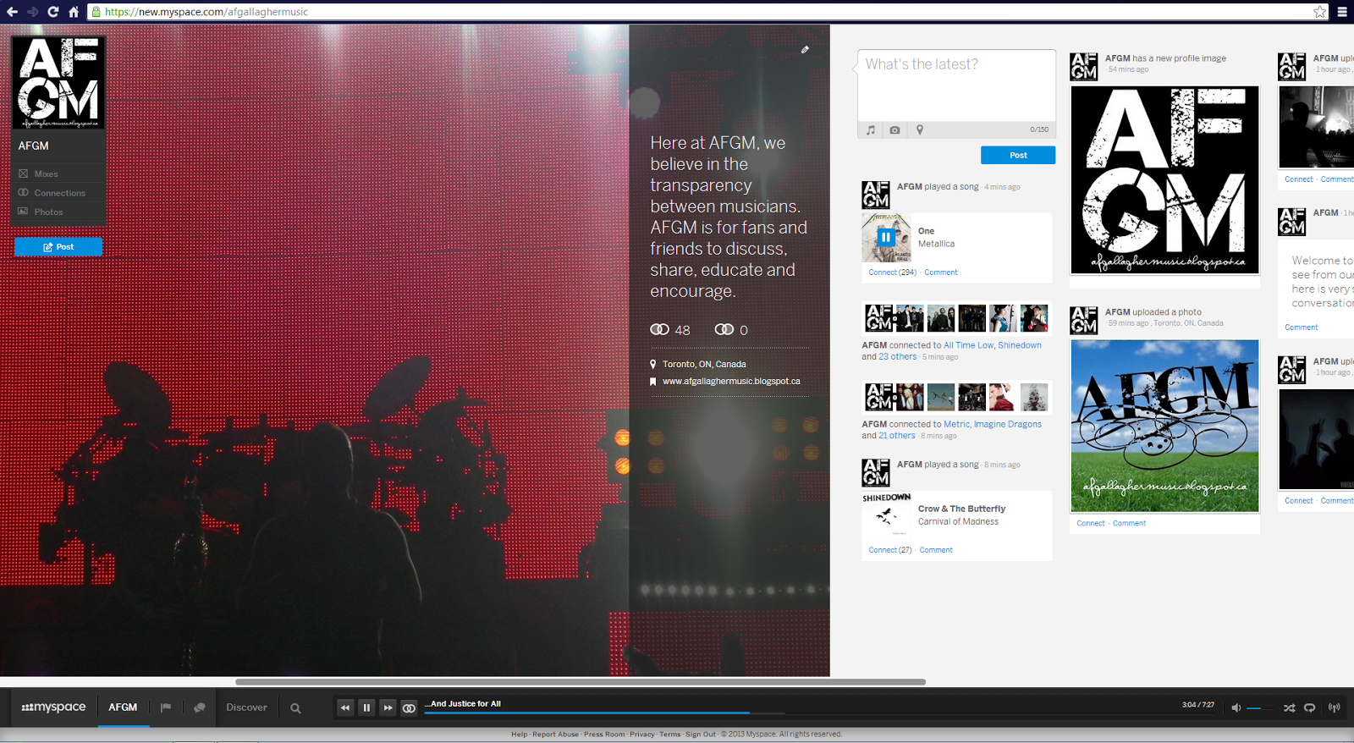Image resolution: width=1354 pixels, height=743 pixels.
Task: Toggle shuffle in the player
Action: tap(1289, 707)
